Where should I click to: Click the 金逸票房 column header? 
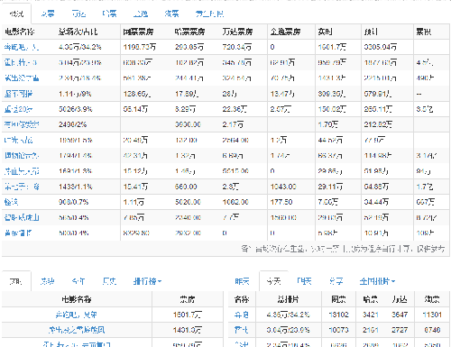(x=285, y=32)
